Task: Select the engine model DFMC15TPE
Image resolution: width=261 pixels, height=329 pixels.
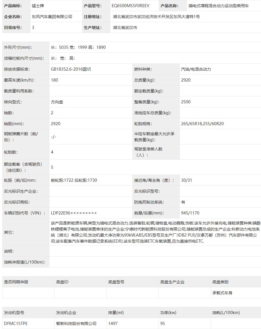Action: 16,324
